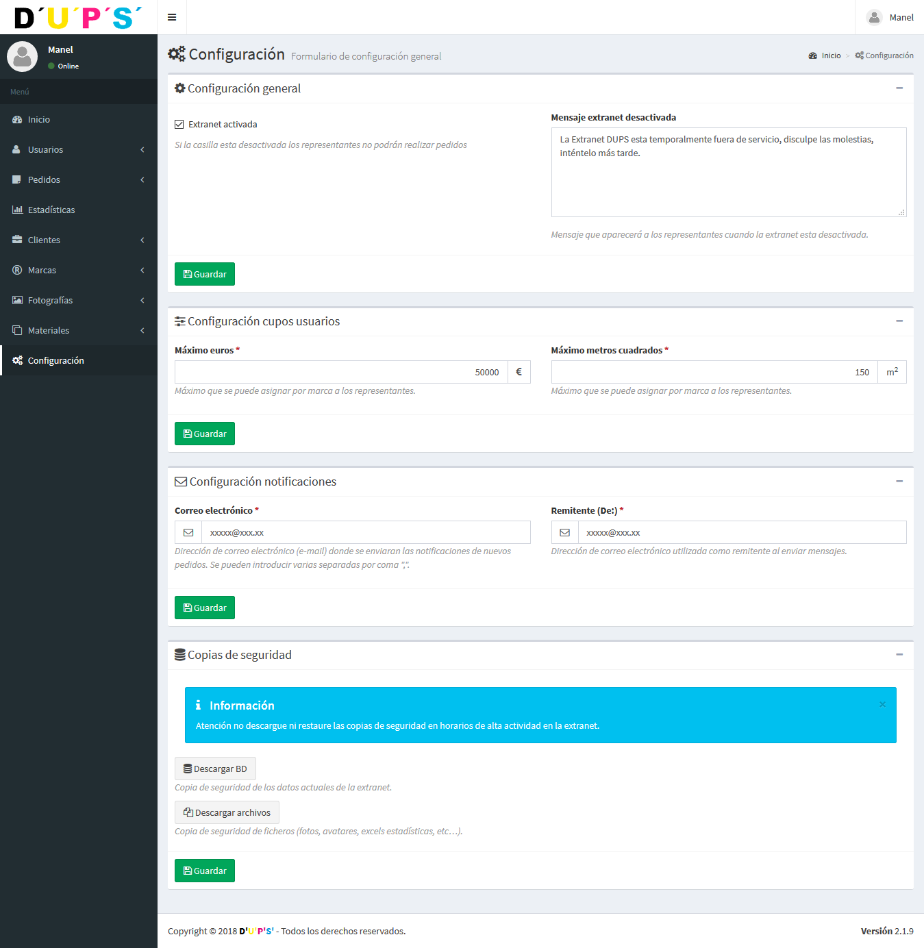Open the D'U'P'S' logo in the header
924x948 pixels.
pyautogui.click(x=78, y=17)
